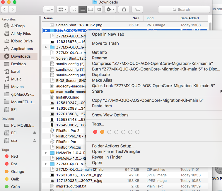Viewport: 222px width, 191px height.
Task: Expand the Z77MX-QUO folder below NVMeFix zip
Action: coord(46,164)
